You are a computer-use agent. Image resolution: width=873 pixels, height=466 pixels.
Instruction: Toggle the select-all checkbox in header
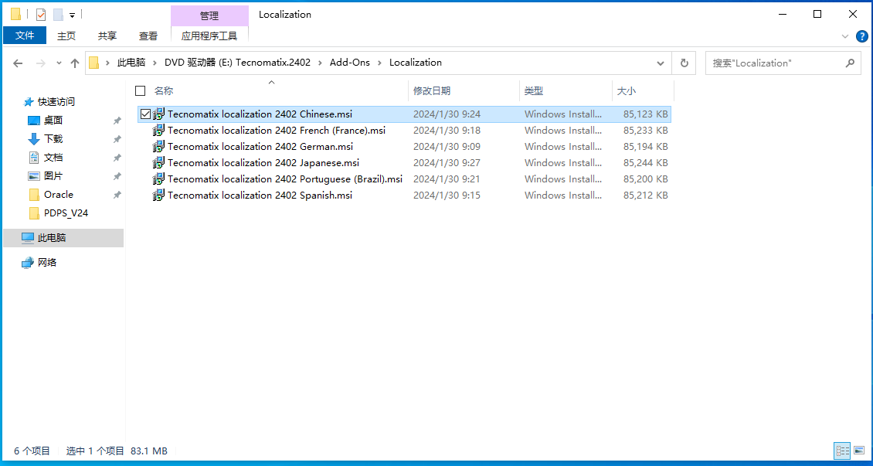click(140, 90)
